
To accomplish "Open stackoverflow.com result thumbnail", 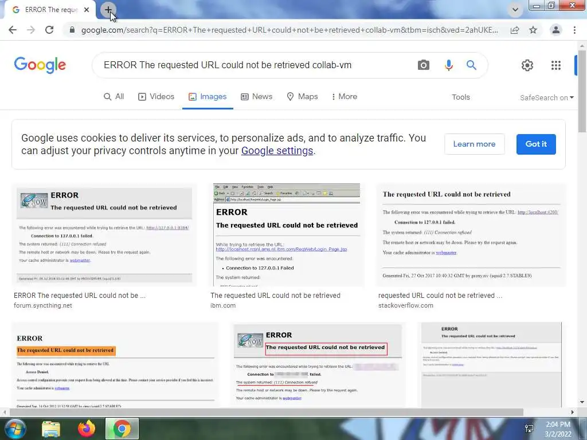I will coord(471,235).
